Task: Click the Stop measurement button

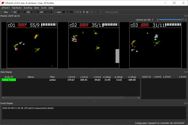Action: click(x=6, y=12)
